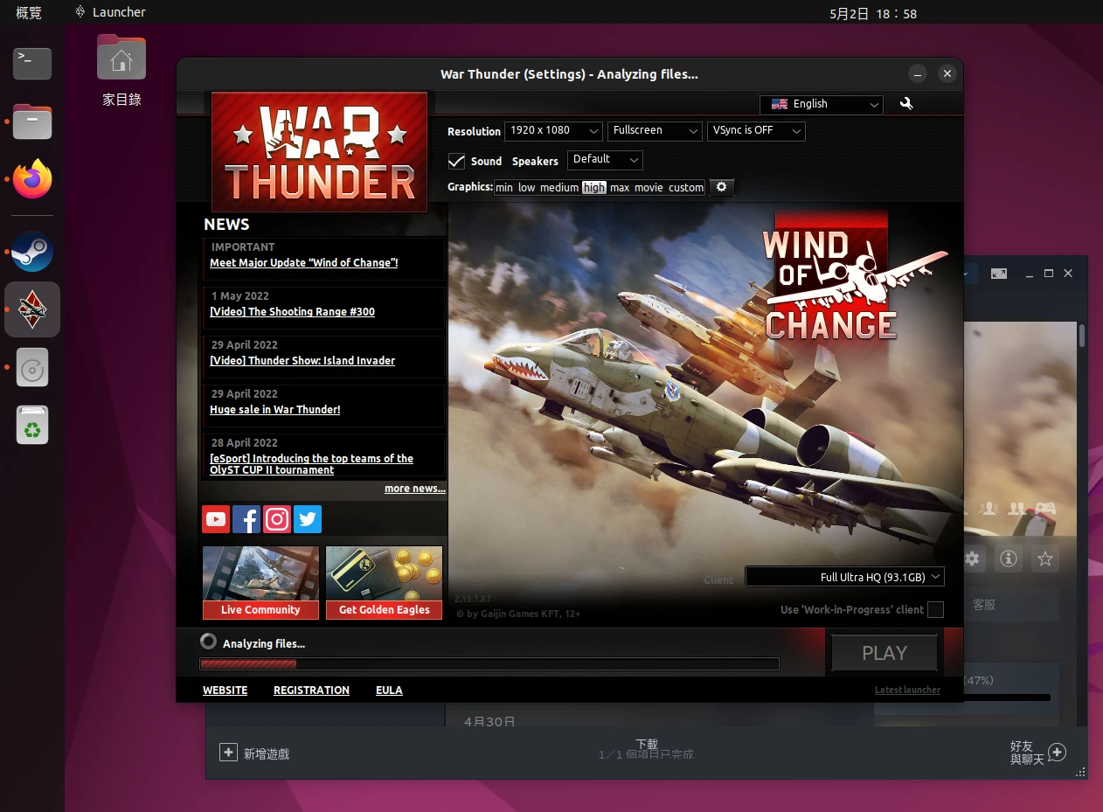The width and height of the screenshot is (1103, 812).
Task: Select the 'max' graphics preset
Action: click(x=620, y=188)
